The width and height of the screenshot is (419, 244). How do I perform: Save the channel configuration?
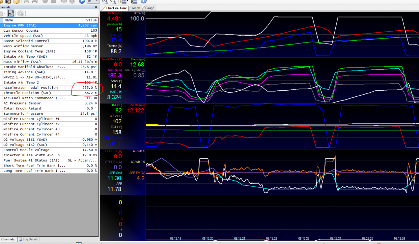[x=11, y=13]
